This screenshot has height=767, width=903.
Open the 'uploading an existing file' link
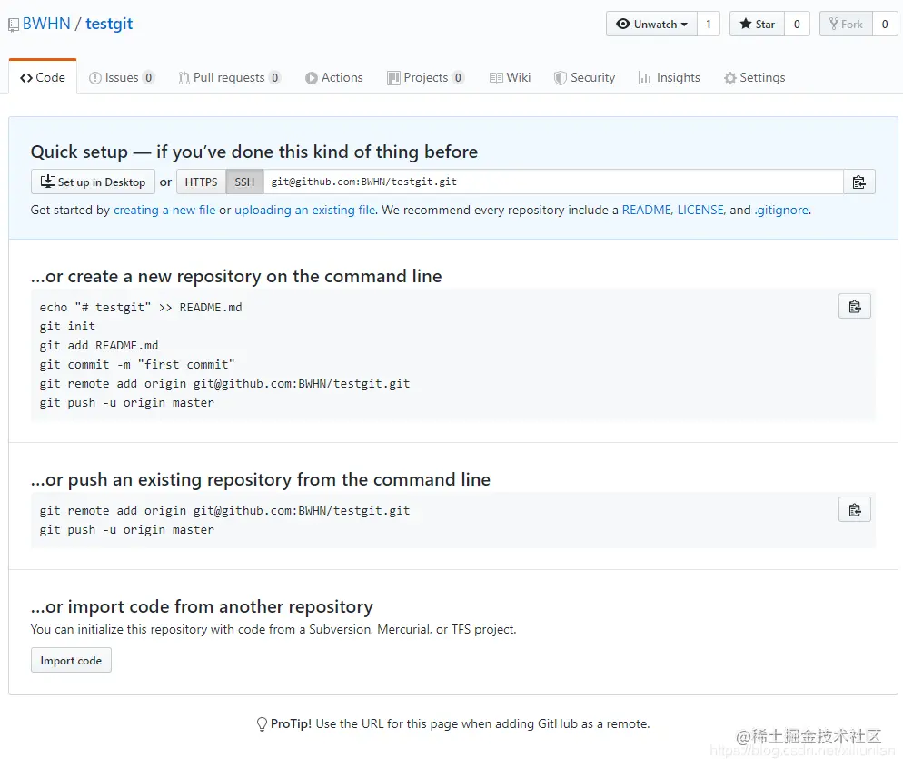click(304, 210)
